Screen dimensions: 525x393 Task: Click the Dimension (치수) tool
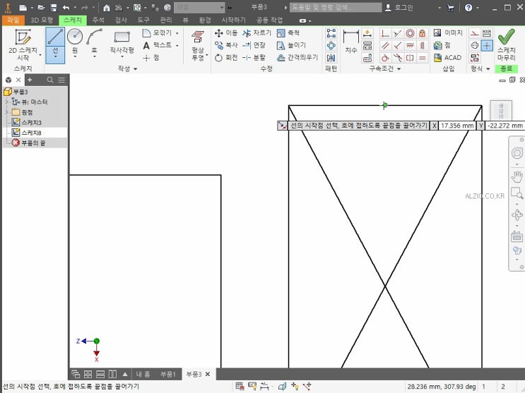(351, 41)
